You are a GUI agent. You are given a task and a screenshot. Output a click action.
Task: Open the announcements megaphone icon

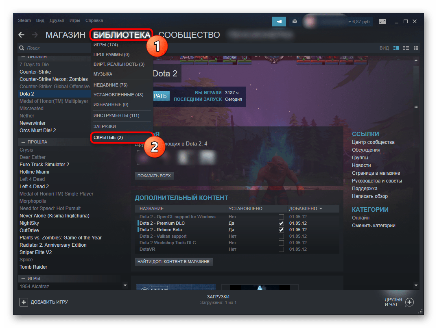coord(279,22)
